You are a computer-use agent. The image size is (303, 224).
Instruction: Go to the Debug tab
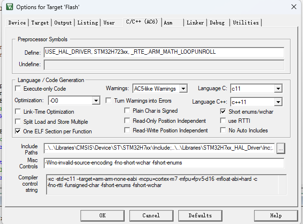(217, 23)
